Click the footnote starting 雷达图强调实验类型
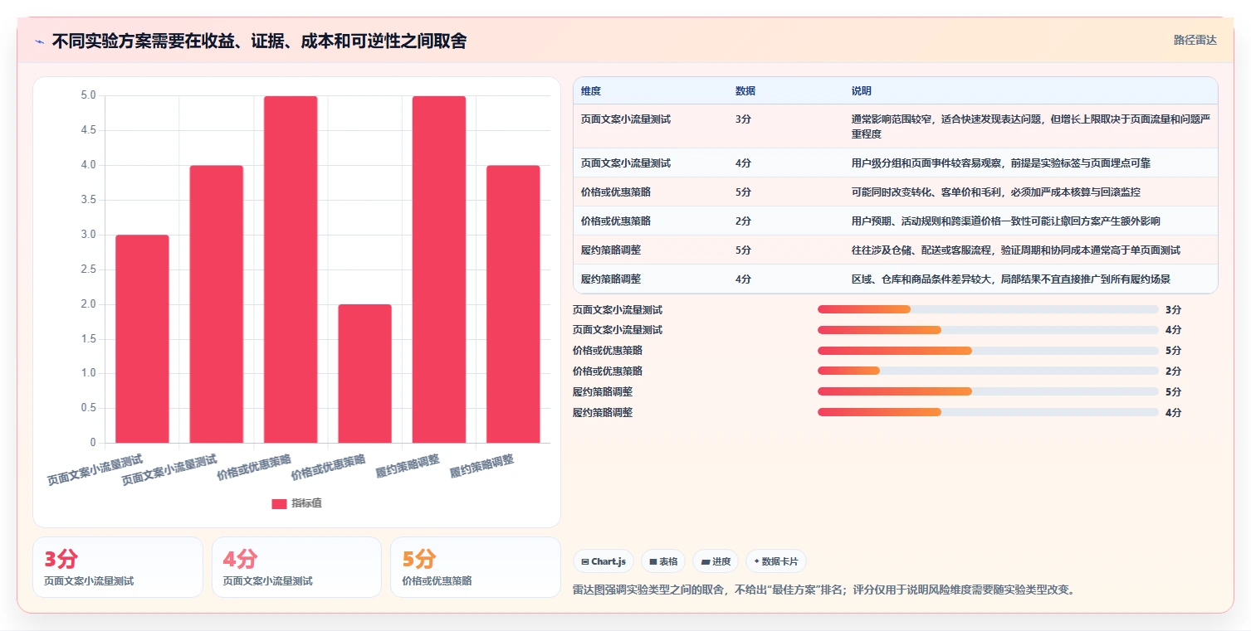 tap(824, 590)
